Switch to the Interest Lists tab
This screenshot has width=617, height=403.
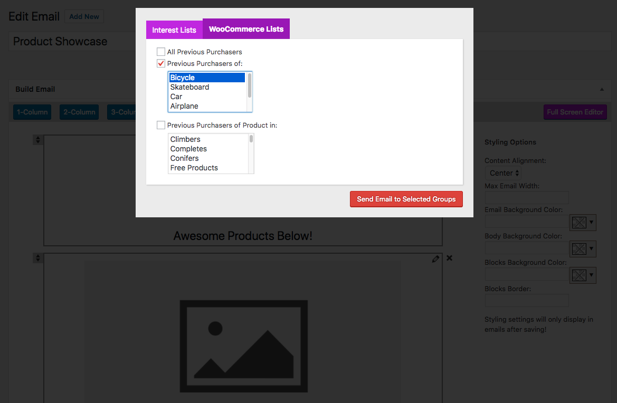pos(174,30)
